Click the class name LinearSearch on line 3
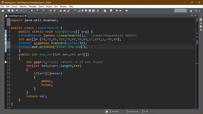The image size is (203, 114). (47, 28)
